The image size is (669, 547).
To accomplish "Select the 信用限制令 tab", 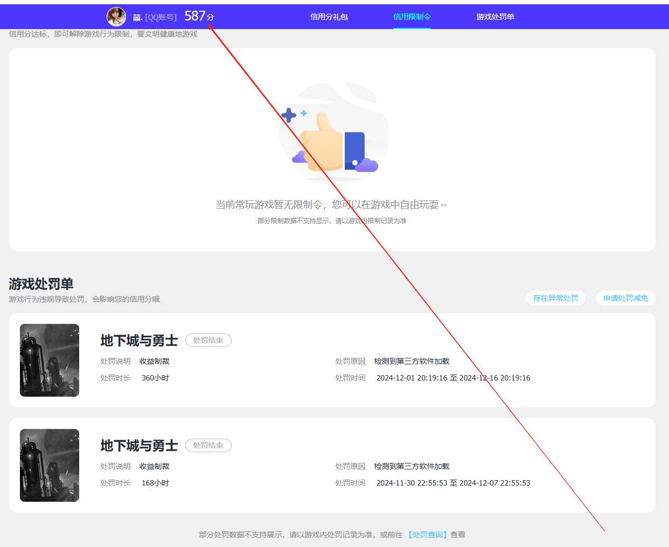I will click(x=412, y=17).
